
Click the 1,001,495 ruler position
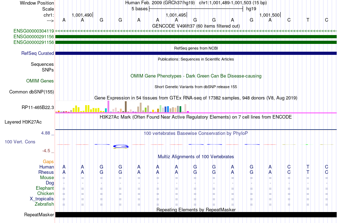point(176,15)
